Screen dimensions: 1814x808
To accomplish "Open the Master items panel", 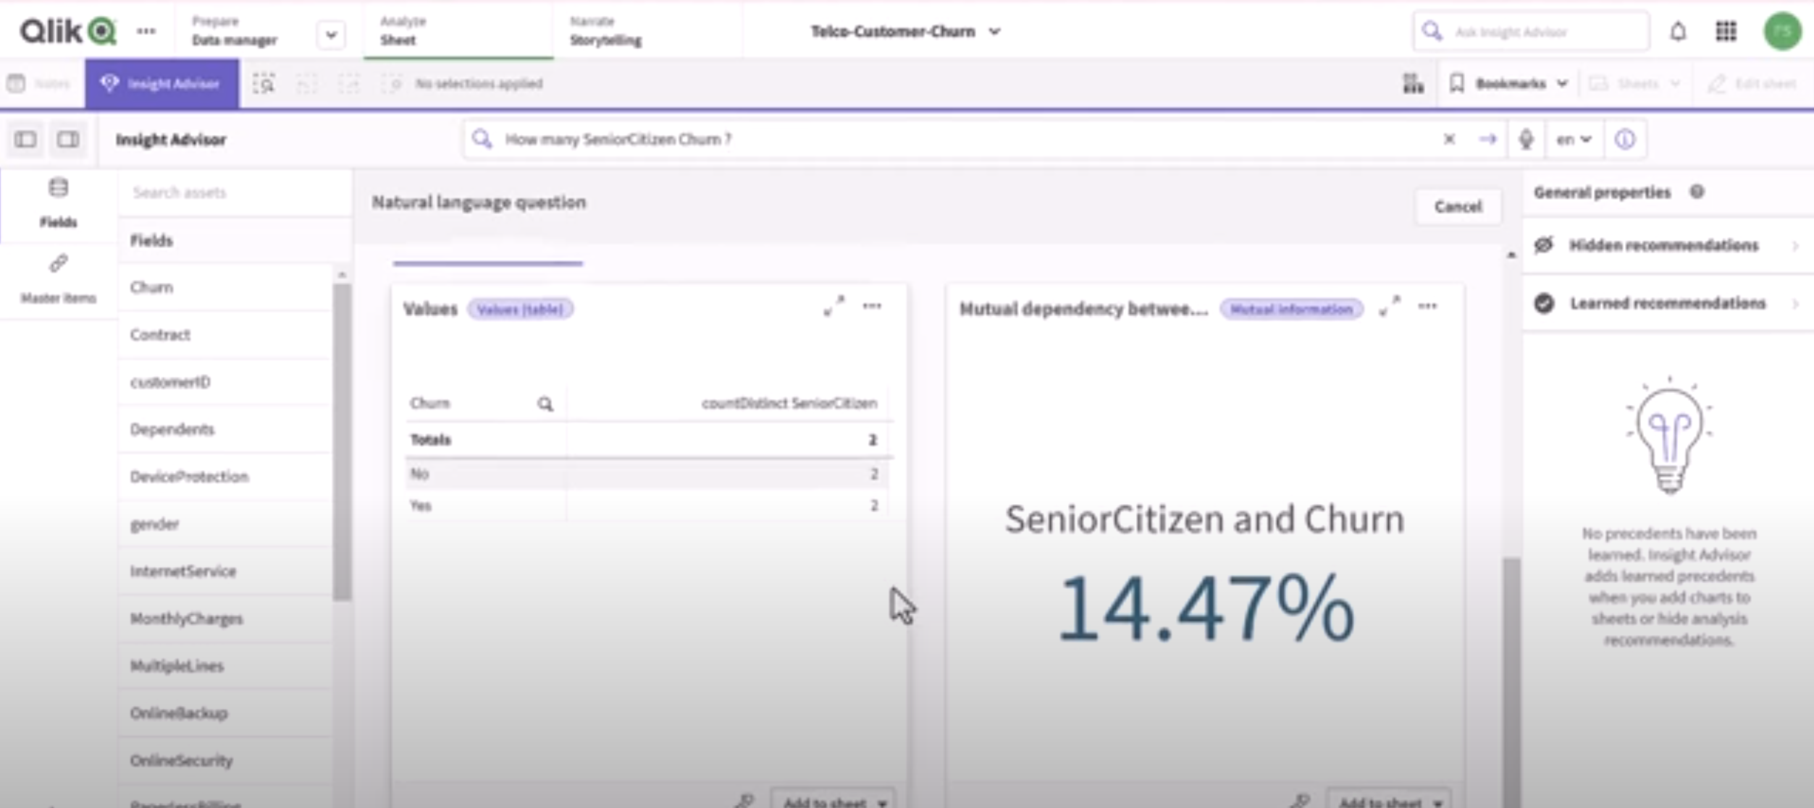I will pos(58,278).
